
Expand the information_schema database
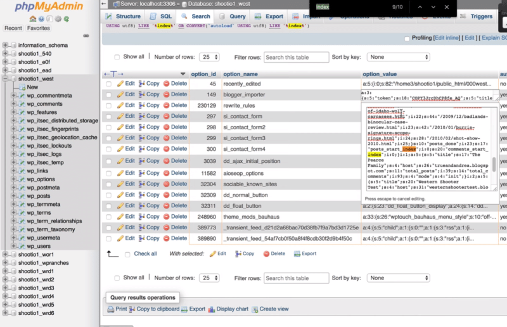[x=5, y=45]
